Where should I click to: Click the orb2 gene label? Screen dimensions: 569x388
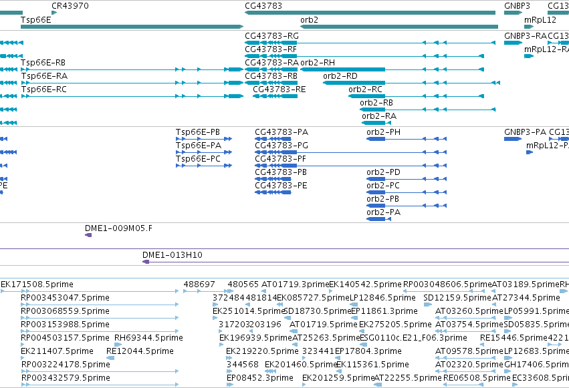[x=309, y=20]
